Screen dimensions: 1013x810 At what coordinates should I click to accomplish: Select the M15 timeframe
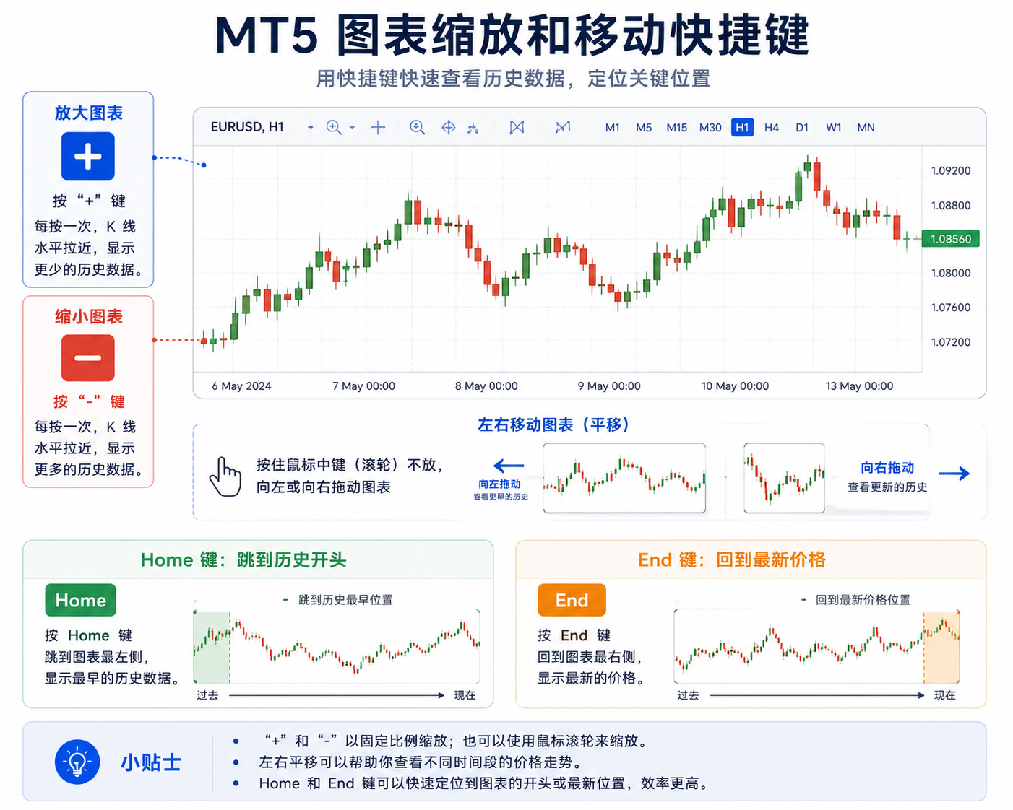tap(677, 127)
